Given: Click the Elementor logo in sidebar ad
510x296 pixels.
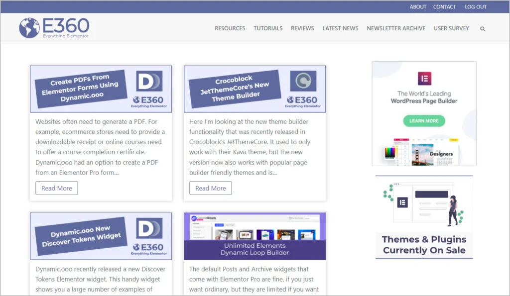Looking at the screenshot, I should (424, 79).
